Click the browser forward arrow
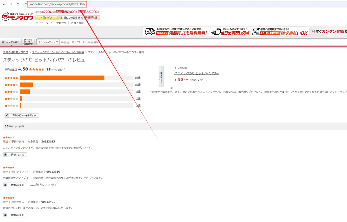Screen dimensions: 347x222 [11, 4]
